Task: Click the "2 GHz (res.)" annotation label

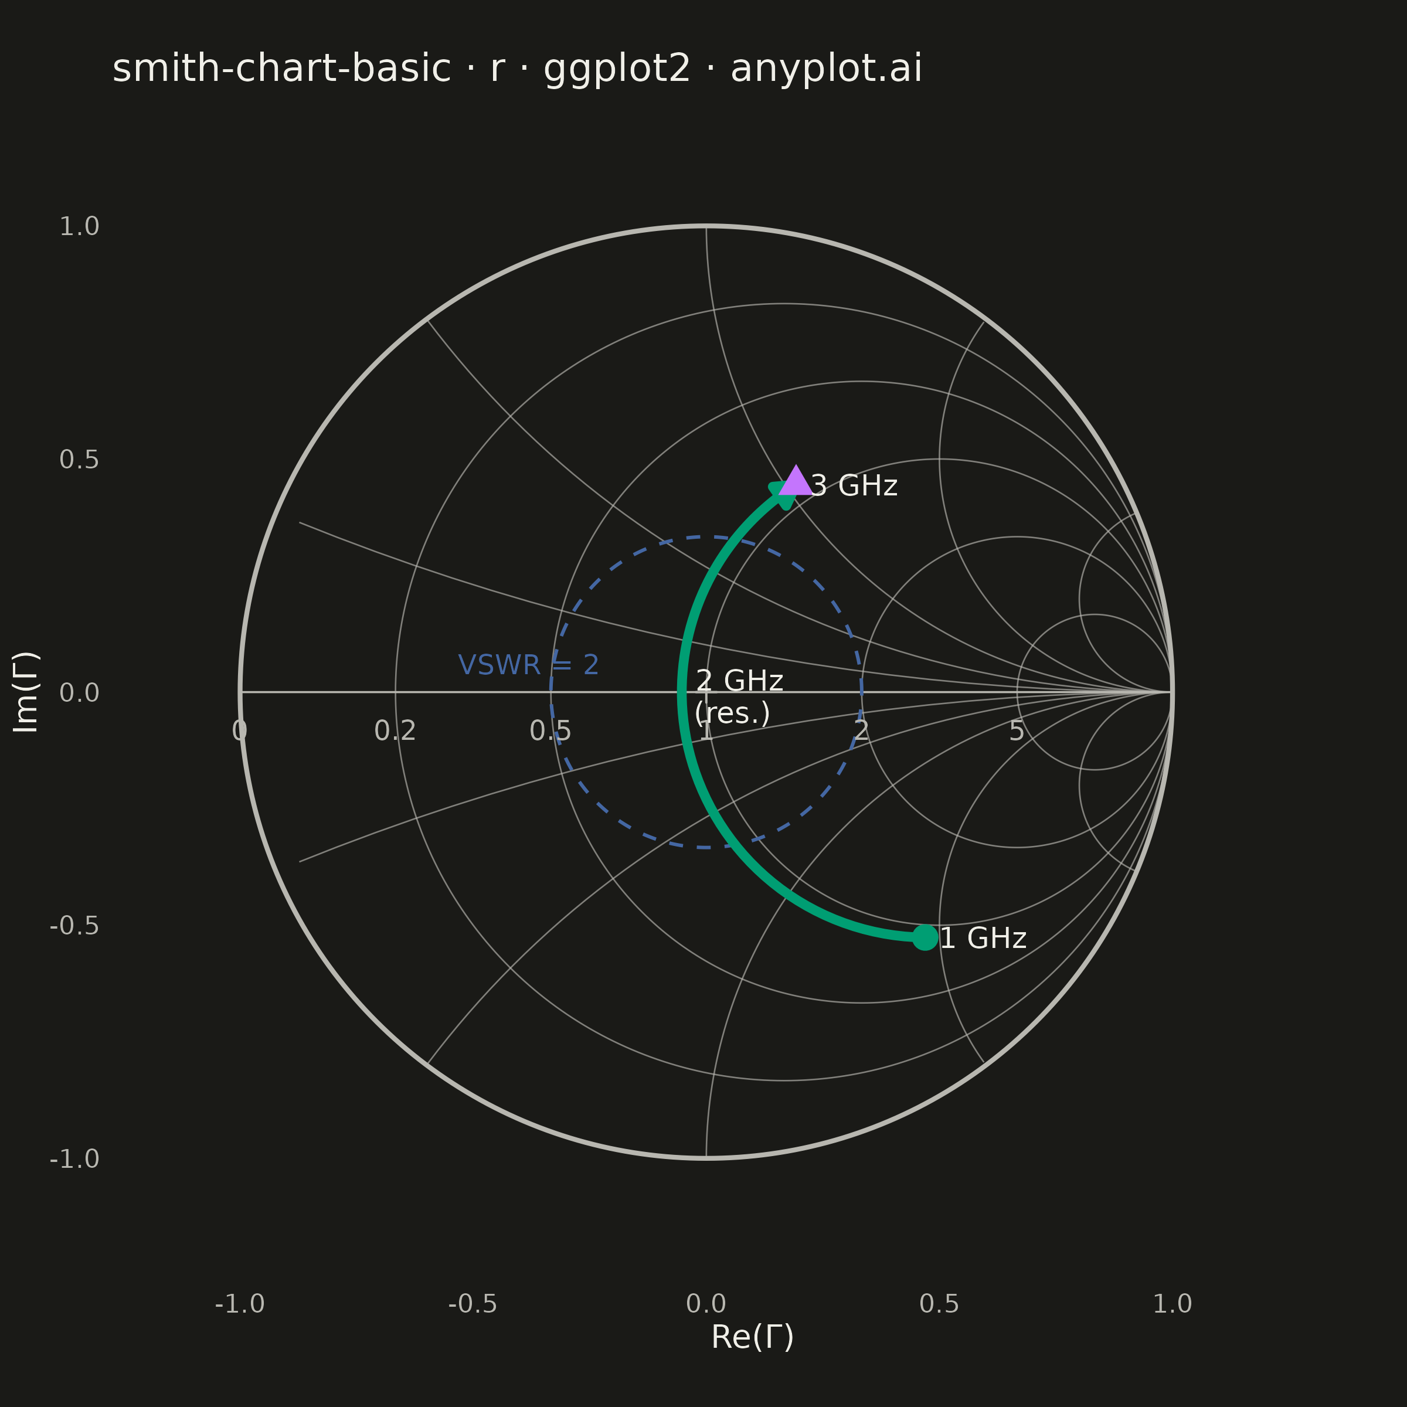Action: coord(739,697)
